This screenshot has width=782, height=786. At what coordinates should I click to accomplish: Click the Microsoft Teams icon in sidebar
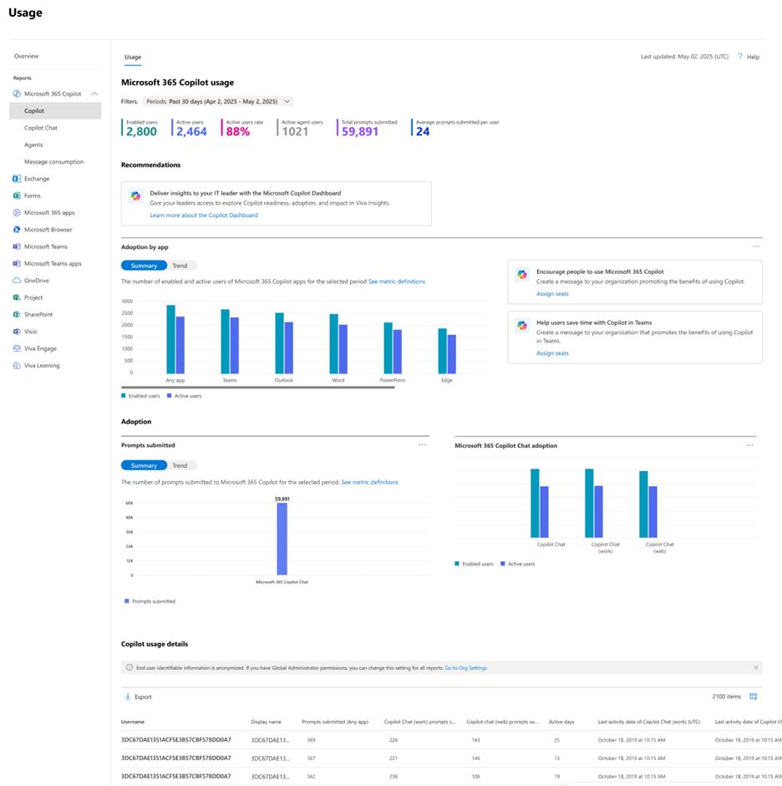(17, 246)
